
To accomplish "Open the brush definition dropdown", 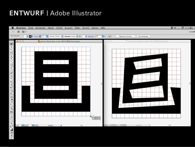I will tap(77, 36).
